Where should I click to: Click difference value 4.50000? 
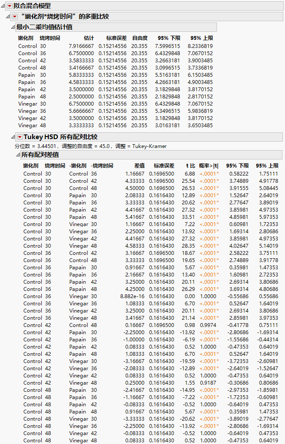click(135, 188)
